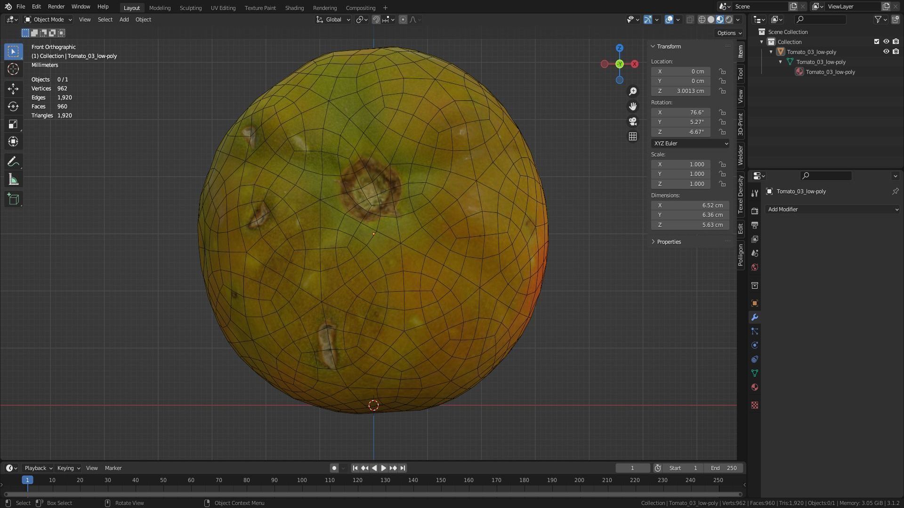This screenshot has width=904, height=508.
Task: Open the Material properties tab
Action: (755, 387)
